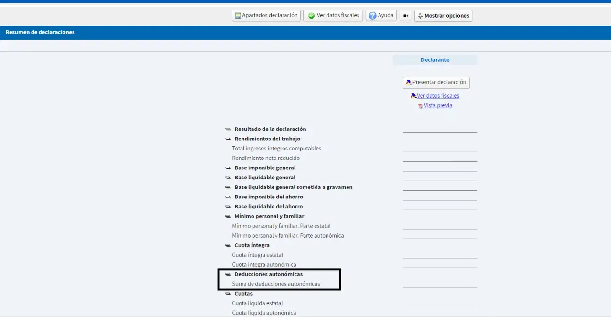Click Mostrar opciones button
611x317 pixels.
coord(443,16)
